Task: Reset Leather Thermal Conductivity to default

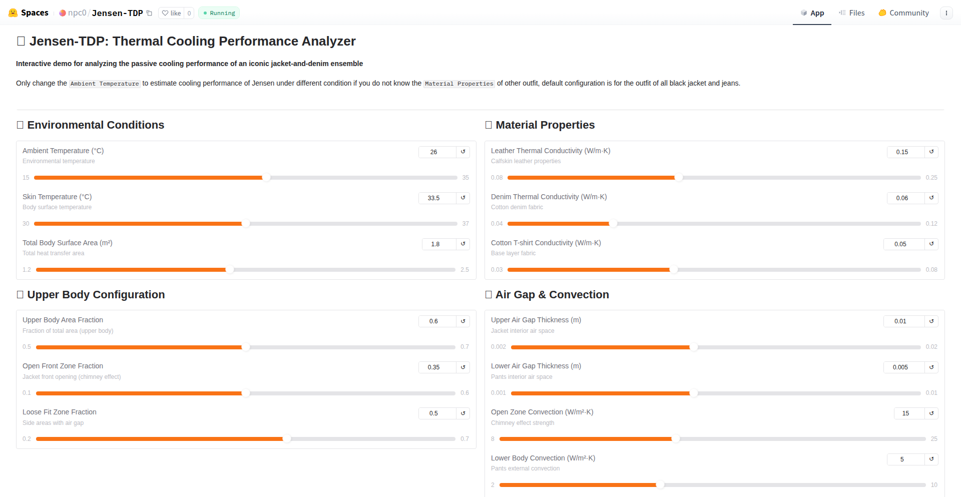Action: coord(931,152)
